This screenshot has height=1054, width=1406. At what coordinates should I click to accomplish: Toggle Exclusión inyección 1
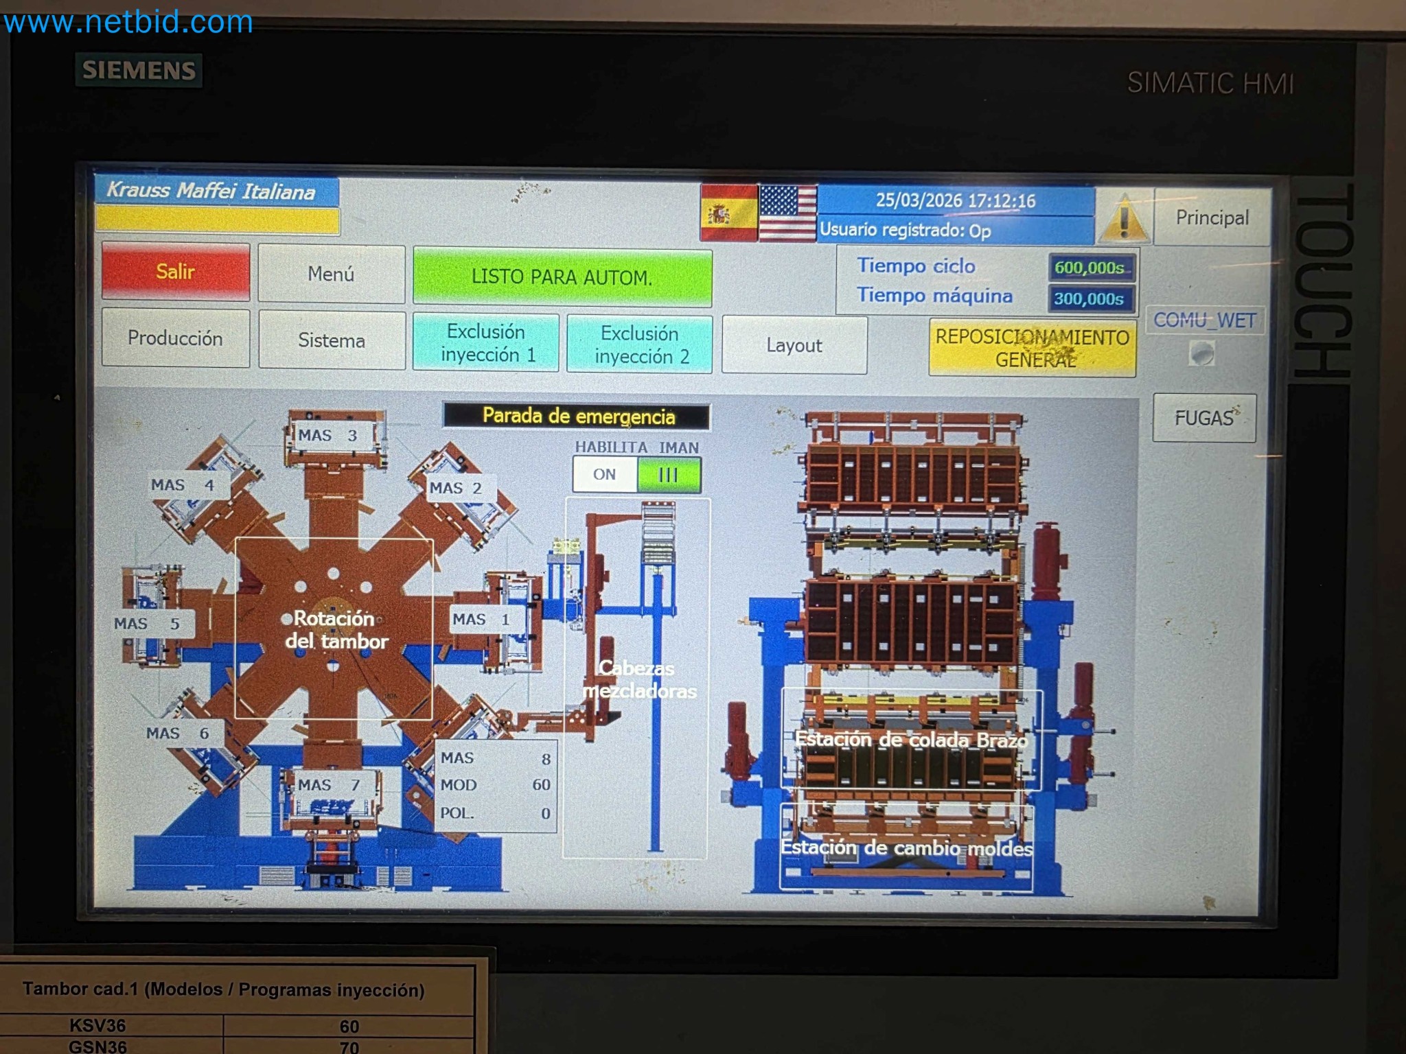tap(486, 343)
